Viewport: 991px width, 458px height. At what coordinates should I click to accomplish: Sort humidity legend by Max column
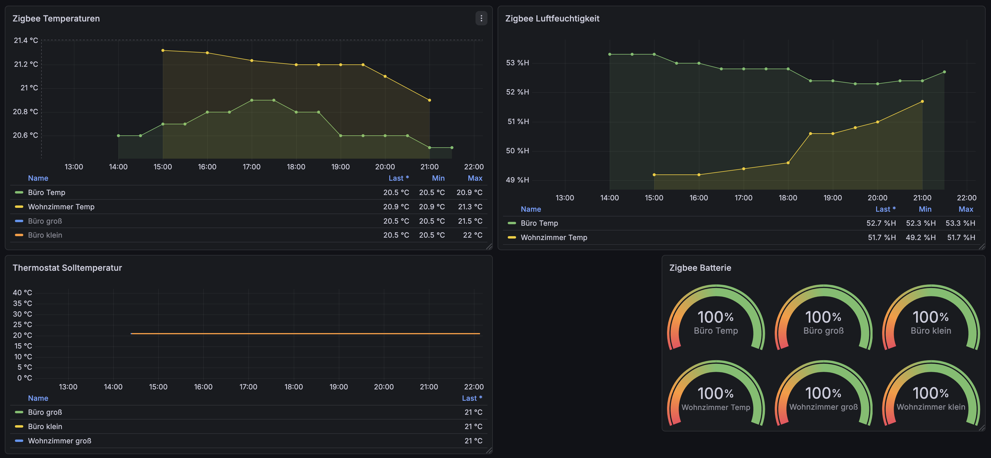[x=966, y=209]
